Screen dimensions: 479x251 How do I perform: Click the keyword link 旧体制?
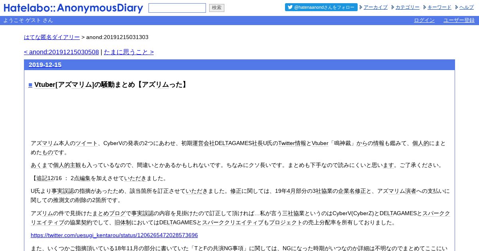pyautogui.click(x=123, y=222)
